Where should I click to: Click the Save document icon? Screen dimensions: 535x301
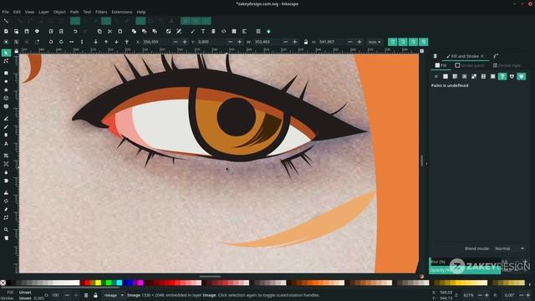pyautogui.click(x=27, y=32)
